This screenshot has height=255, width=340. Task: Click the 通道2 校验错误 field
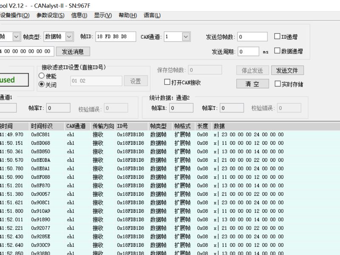tap(289, 108)
